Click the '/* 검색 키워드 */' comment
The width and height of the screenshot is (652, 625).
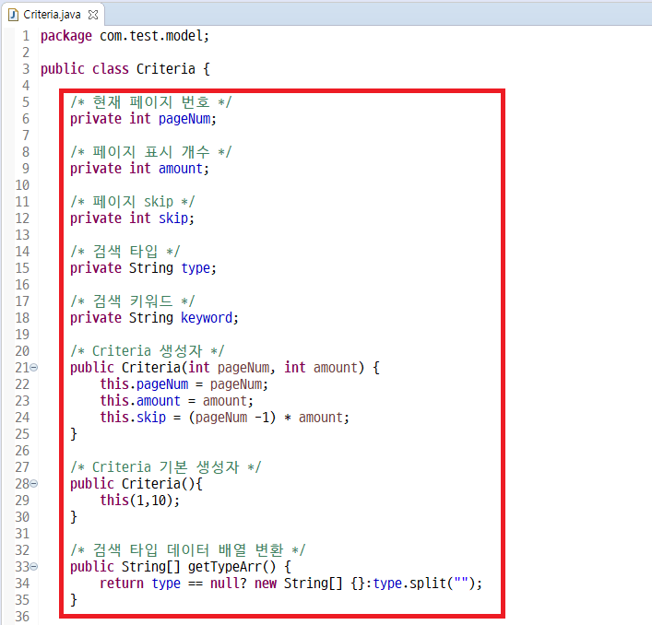pos(132,301)
